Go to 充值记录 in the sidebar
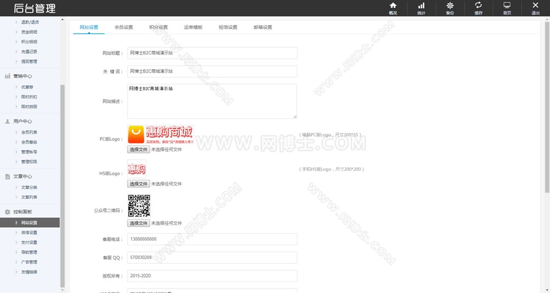This screenshot has width=550, height=293. pyautogui.click(x=30, y=52)
